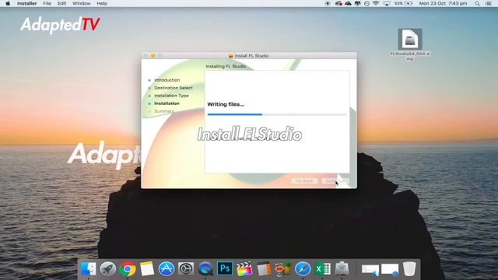
Task: Open Google Chrome from the dock
Action: click(x=128, y=269)
